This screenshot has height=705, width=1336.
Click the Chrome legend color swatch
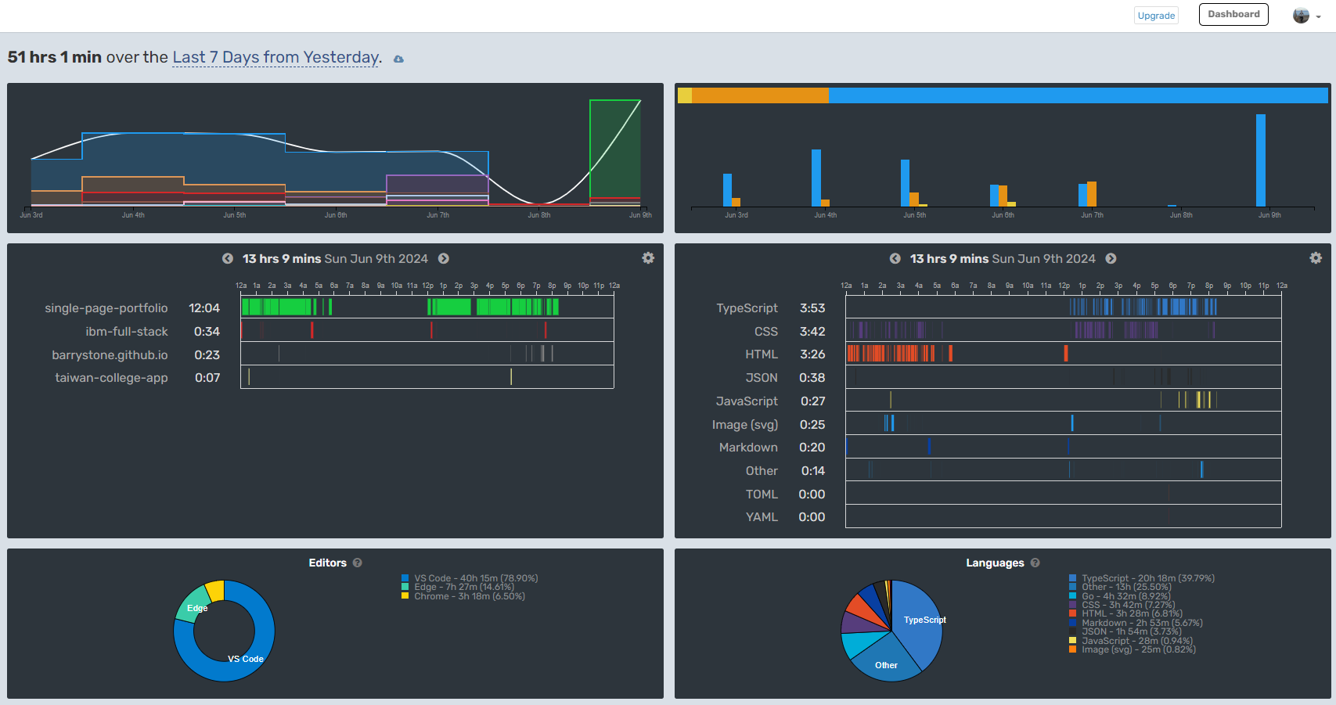coord(405,596)
